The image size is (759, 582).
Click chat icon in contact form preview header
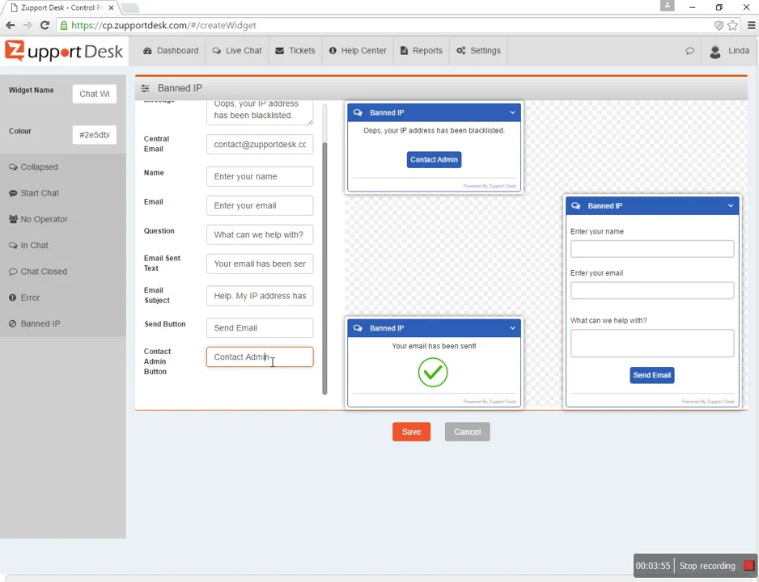[x=575, y=206]
